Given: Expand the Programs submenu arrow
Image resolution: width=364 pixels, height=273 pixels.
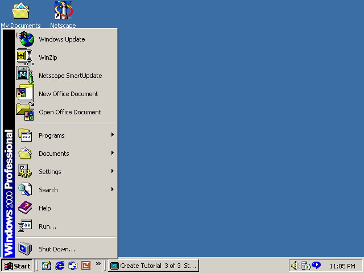Looking at the screenshot, I should click(x=113, y=135).
